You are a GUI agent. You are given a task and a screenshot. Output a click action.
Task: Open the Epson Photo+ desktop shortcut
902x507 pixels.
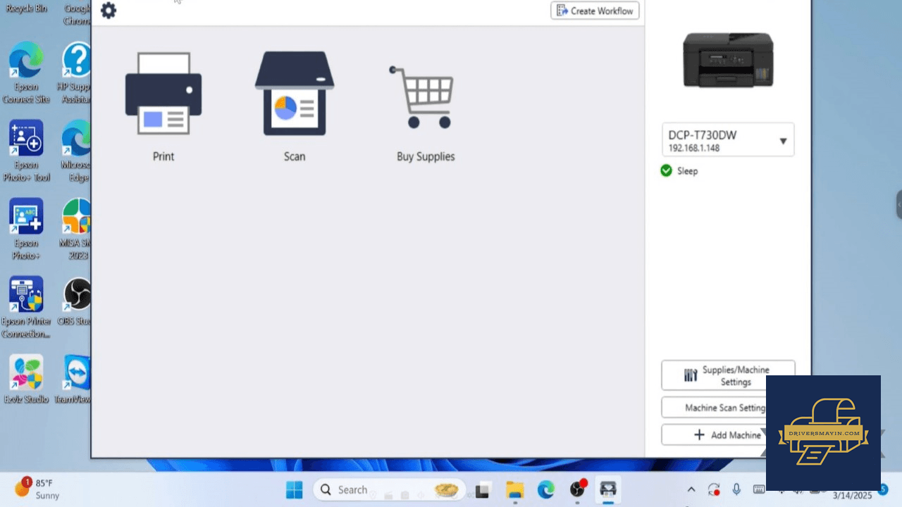pyautogui.click(x=26, y=229)
